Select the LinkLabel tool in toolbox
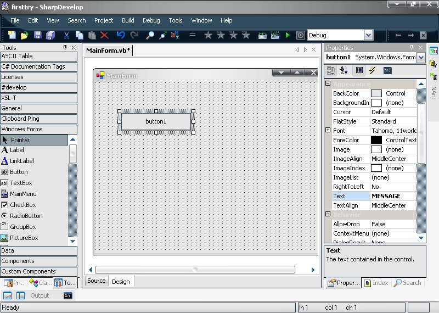Image resolution: width=439 pixels, height=313 pixels. [x=18, y=161]
